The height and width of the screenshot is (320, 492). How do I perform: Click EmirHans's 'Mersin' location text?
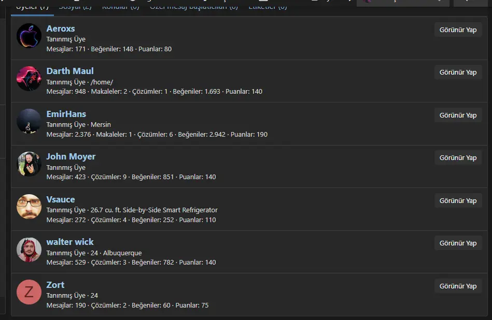(101, 125)
